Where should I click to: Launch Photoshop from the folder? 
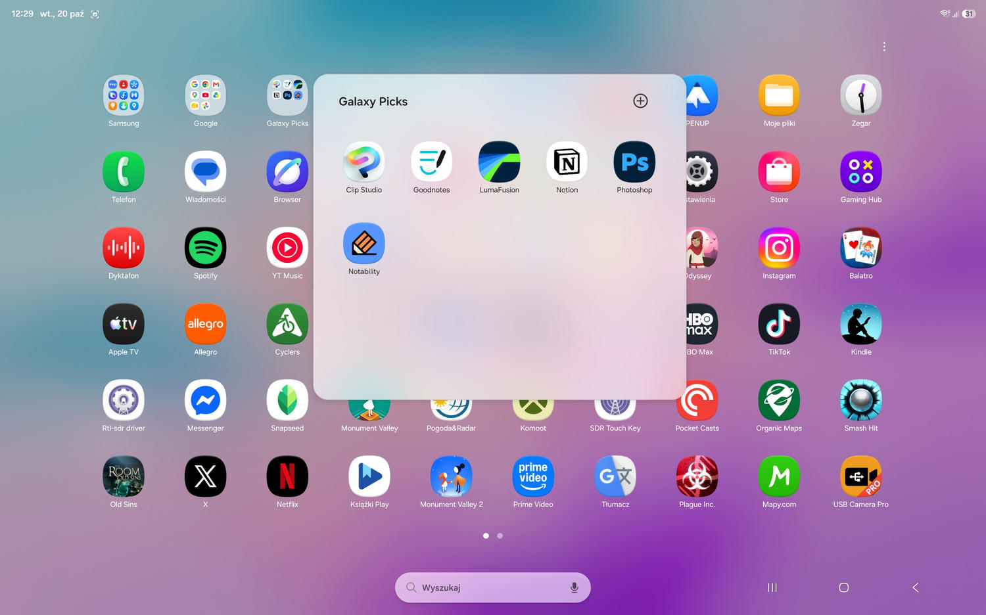pos(634,162)
